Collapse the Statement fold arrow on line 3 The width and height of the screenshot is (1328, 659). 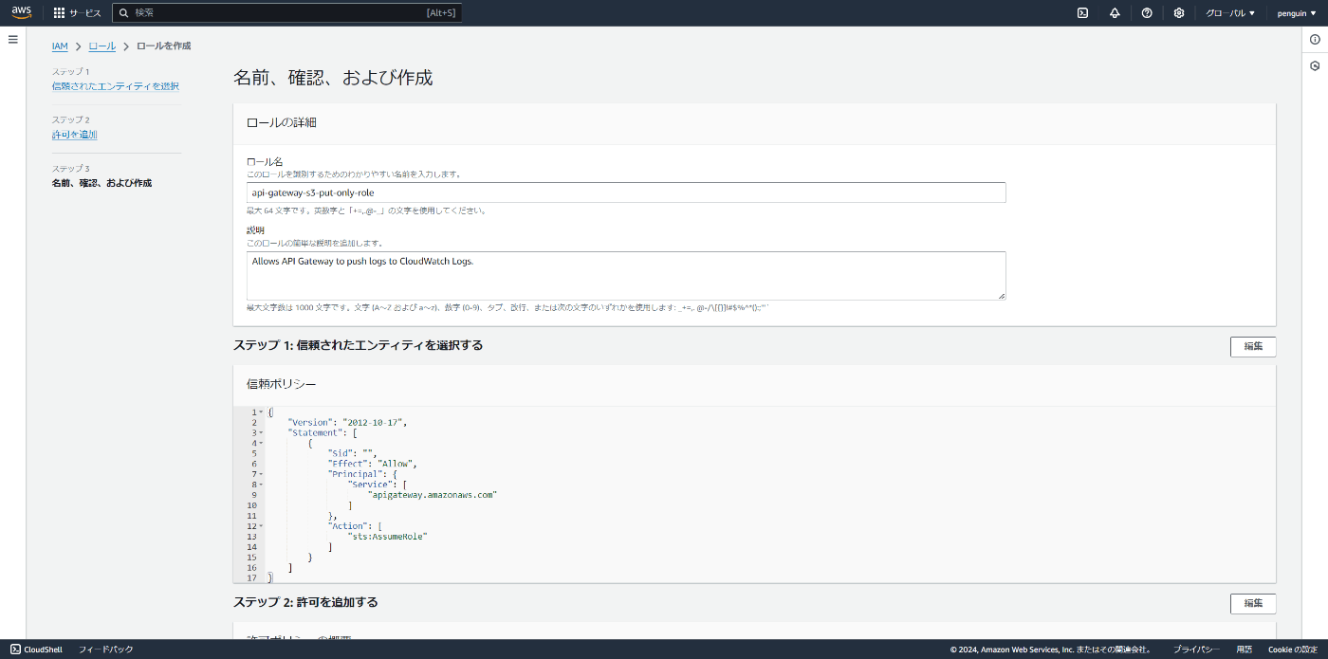click(261, 433)
